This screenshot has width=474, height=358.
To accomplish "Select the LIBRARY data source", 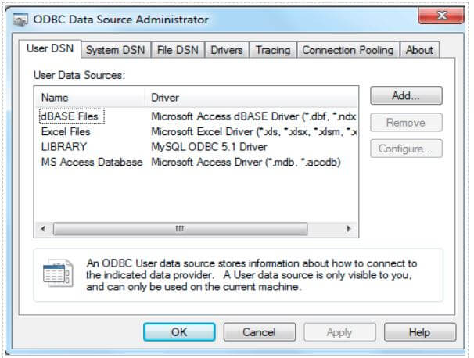I will coord(64,147).
